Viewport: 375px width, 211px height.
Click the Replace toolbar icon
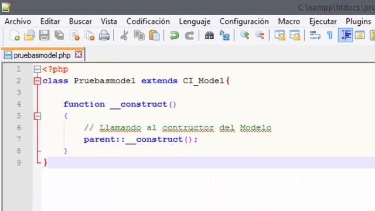(x=224, y=35)
